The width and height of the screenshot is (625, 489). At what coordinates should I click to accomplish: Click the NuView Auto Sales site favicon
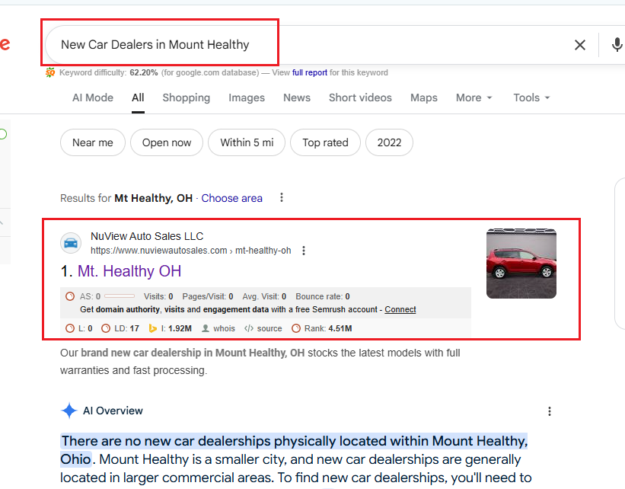71,243
